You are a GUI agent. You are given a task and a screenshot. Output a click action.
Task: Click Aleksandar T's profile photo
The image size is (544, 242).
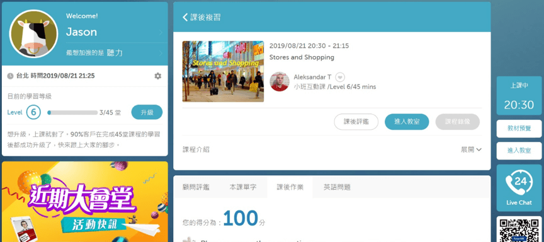(280, 81)
